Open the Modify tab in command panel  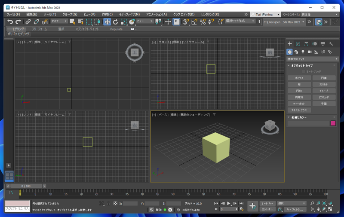pos(298,44)
